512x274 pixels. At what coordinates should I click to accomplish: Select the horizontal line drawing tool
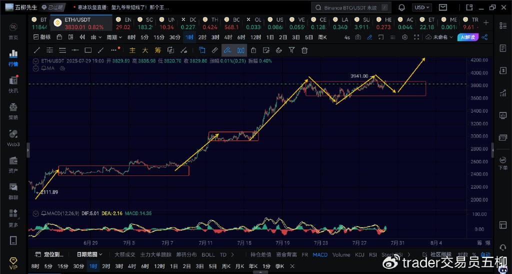75,50
